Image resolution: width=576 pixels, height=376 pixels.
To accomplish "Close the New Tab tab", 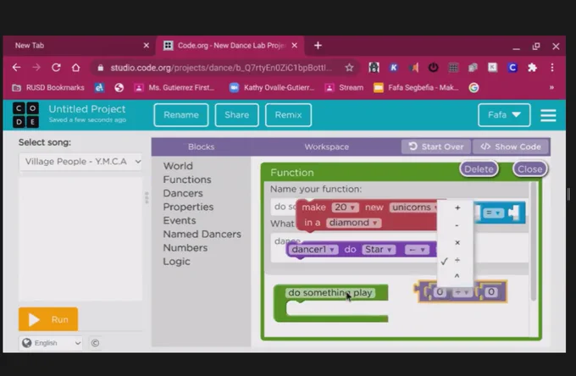I will click(x=147, y=46).
